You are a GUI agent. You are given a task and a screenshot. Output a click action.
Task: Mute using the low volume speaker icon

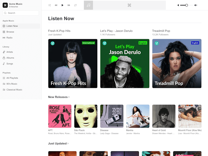click(x=178, y=5)
